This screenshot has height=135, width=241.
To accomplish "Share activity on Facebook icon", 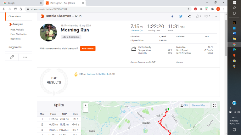I will pos(172,16).
